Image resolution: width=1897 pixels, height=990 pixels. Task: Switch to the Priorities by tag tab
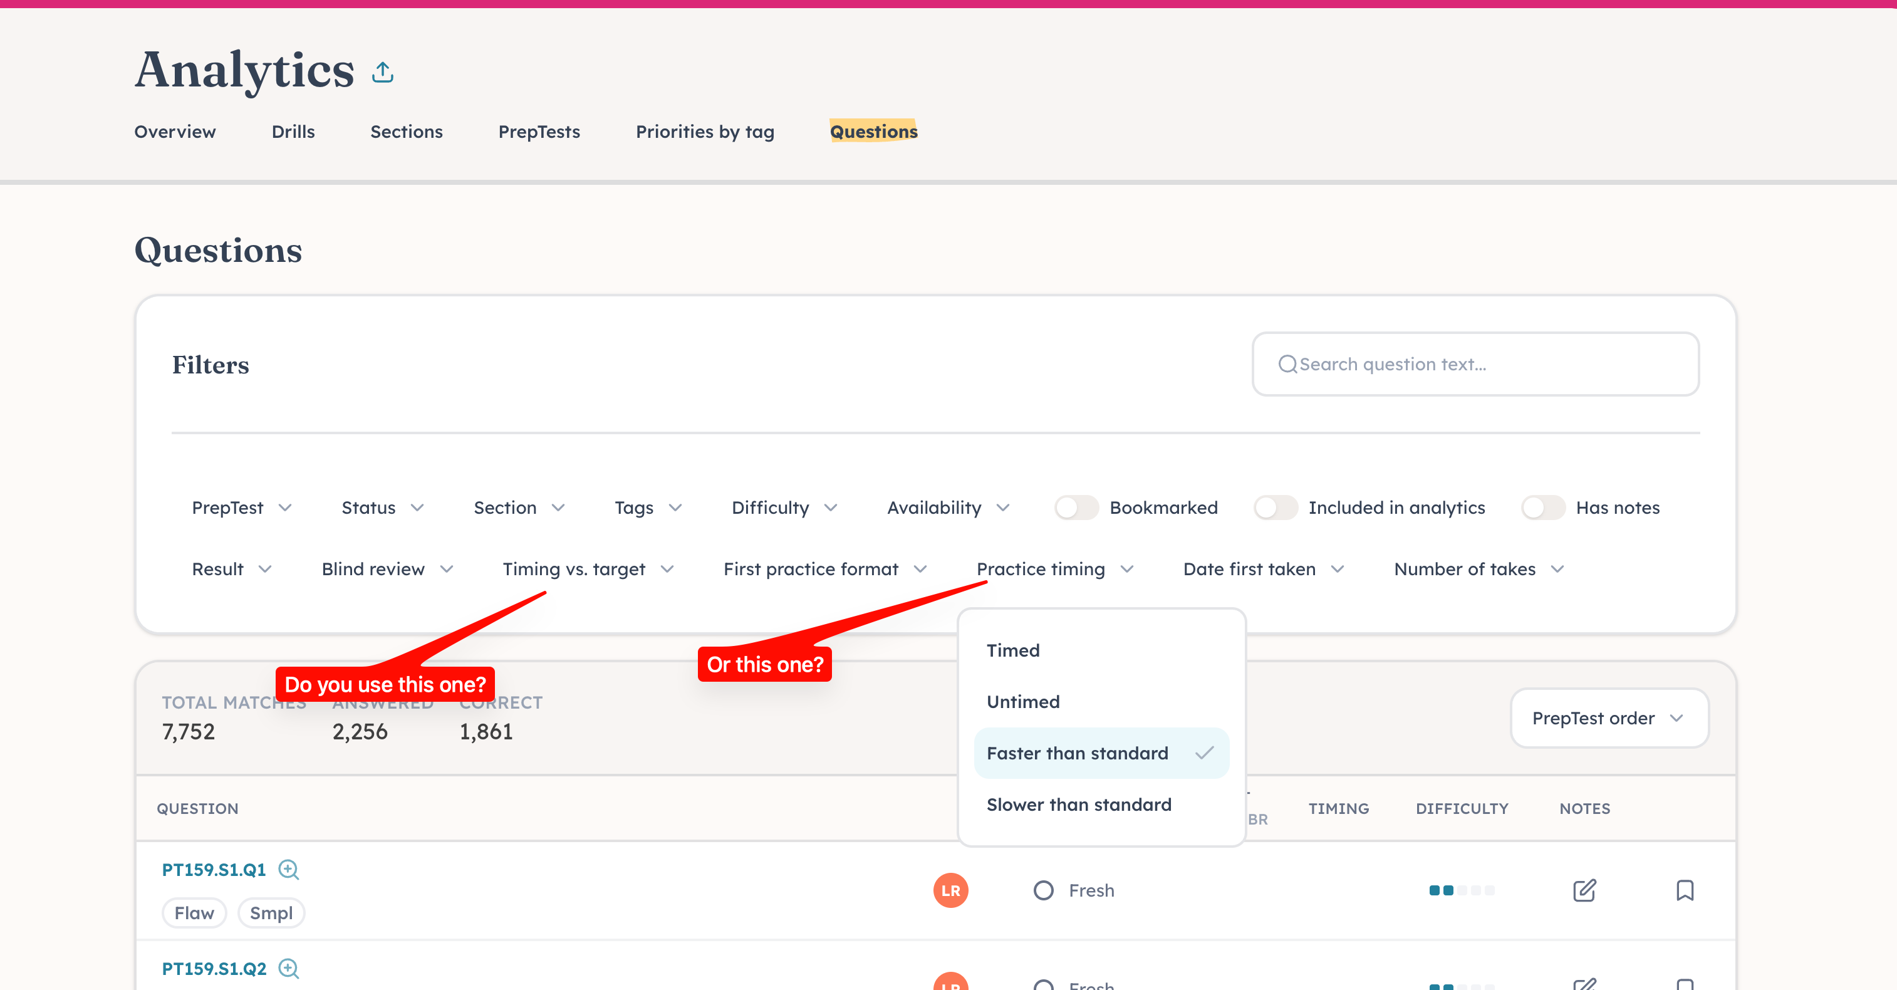[705, 132]
